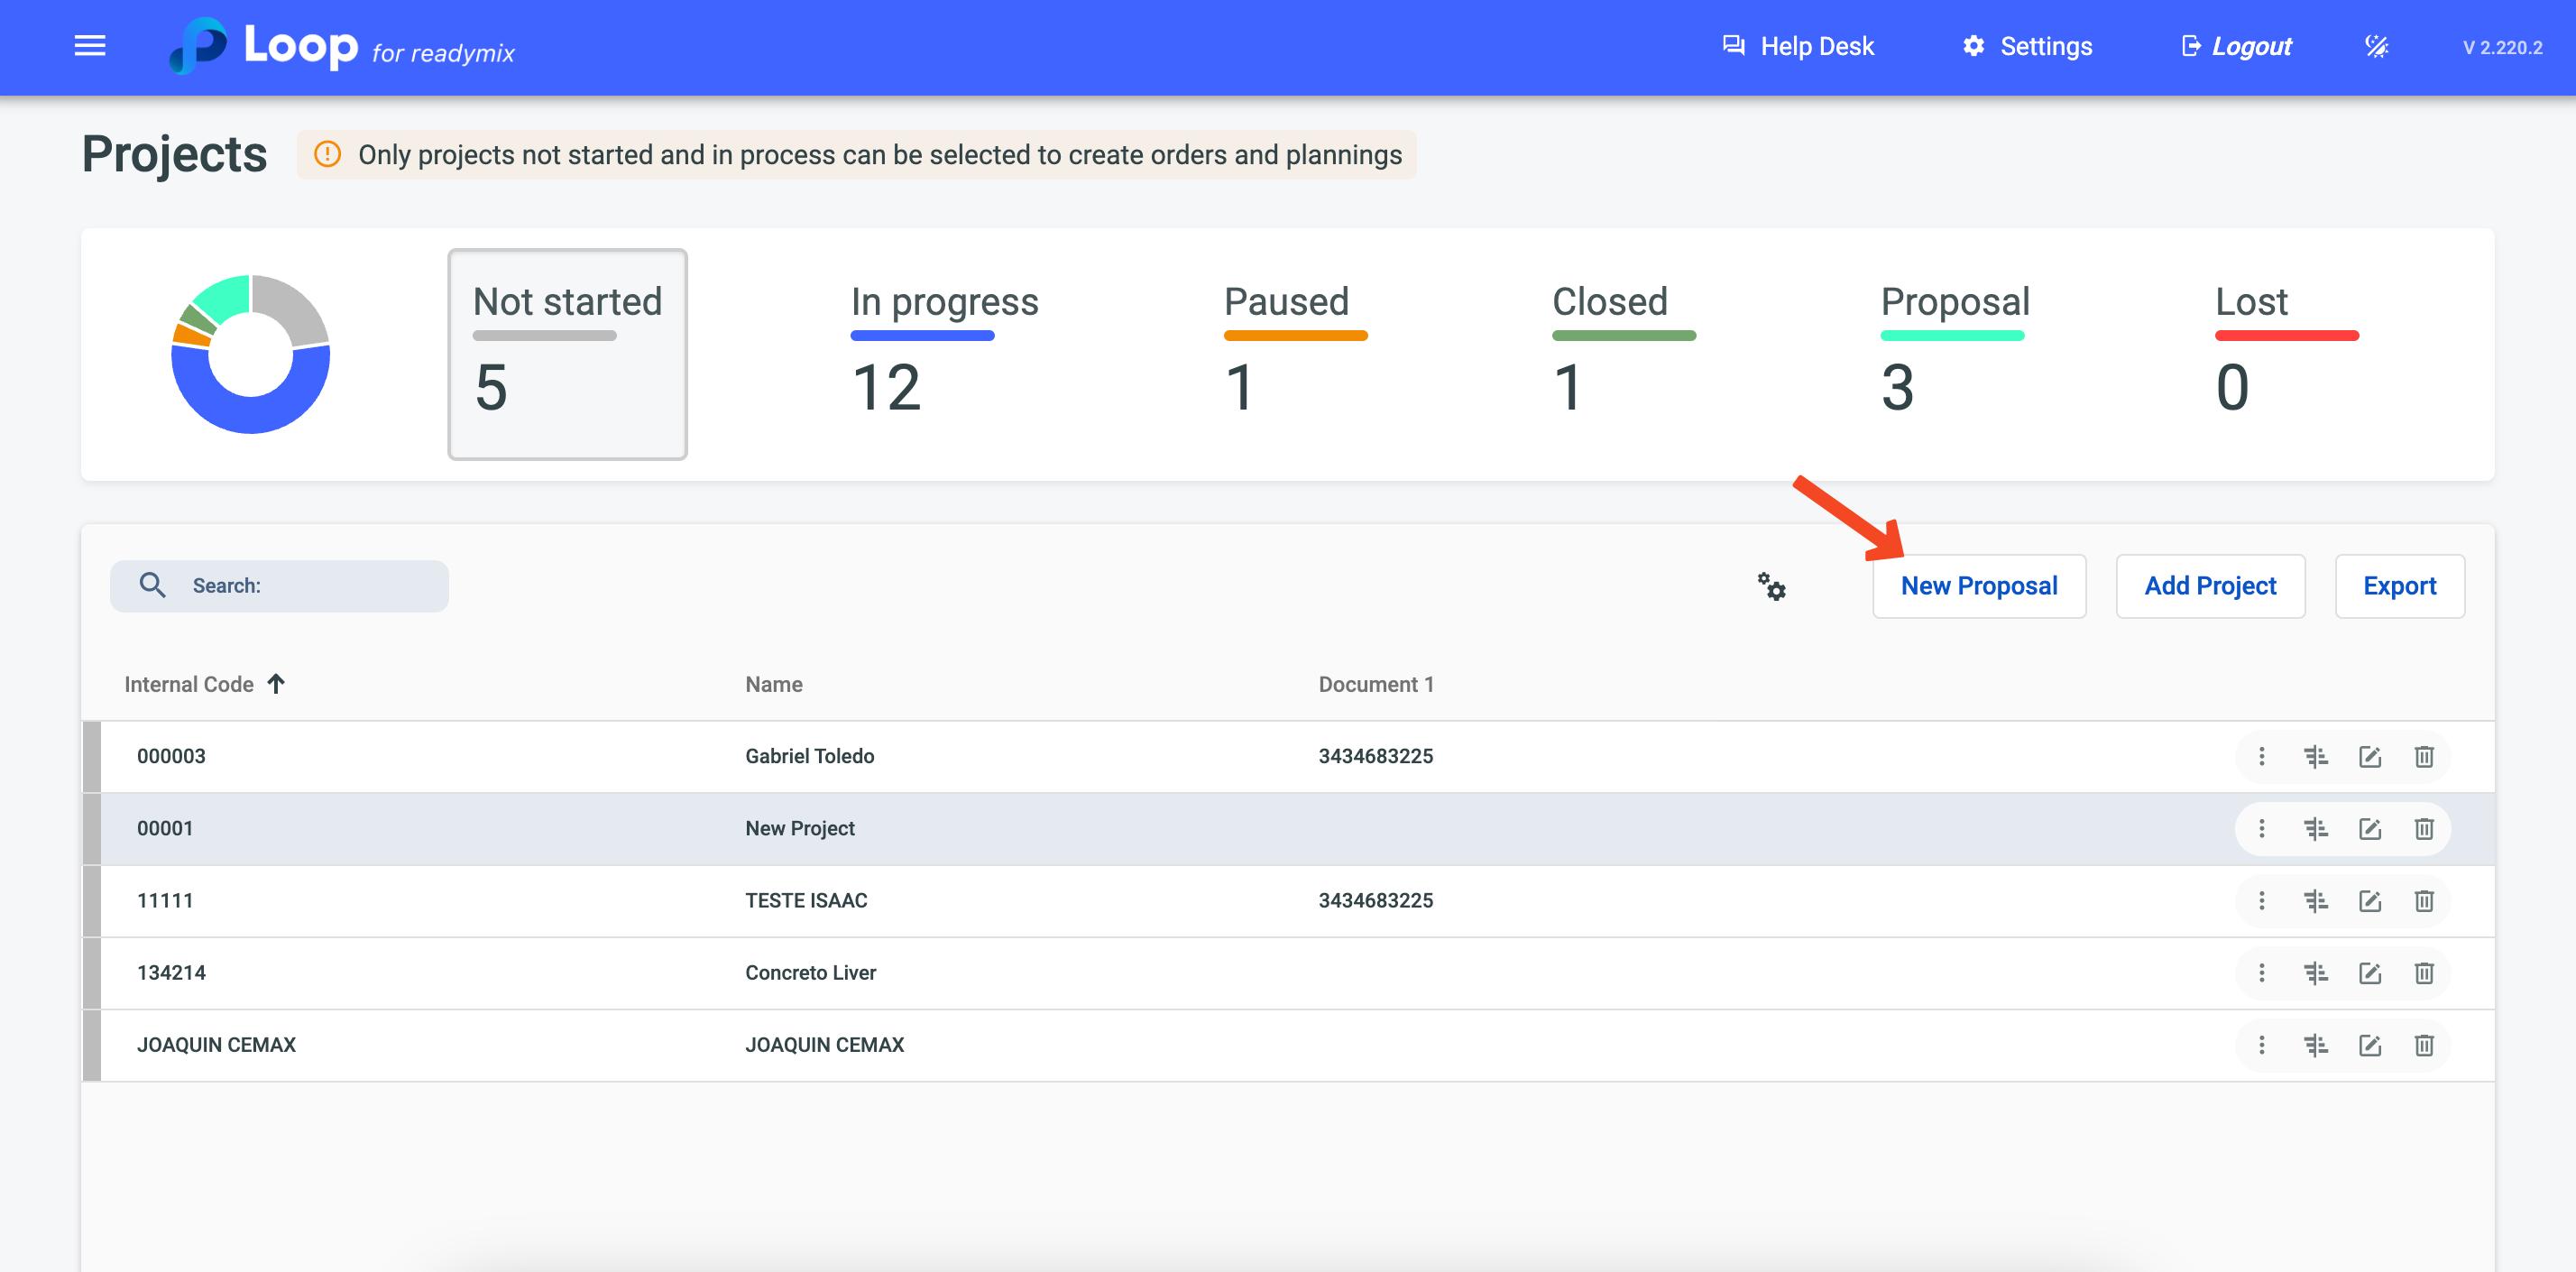The image size is (2576, 1272).
Task: Open mix adjustments icon for Concreto Liver
Action: point(2315,973)
